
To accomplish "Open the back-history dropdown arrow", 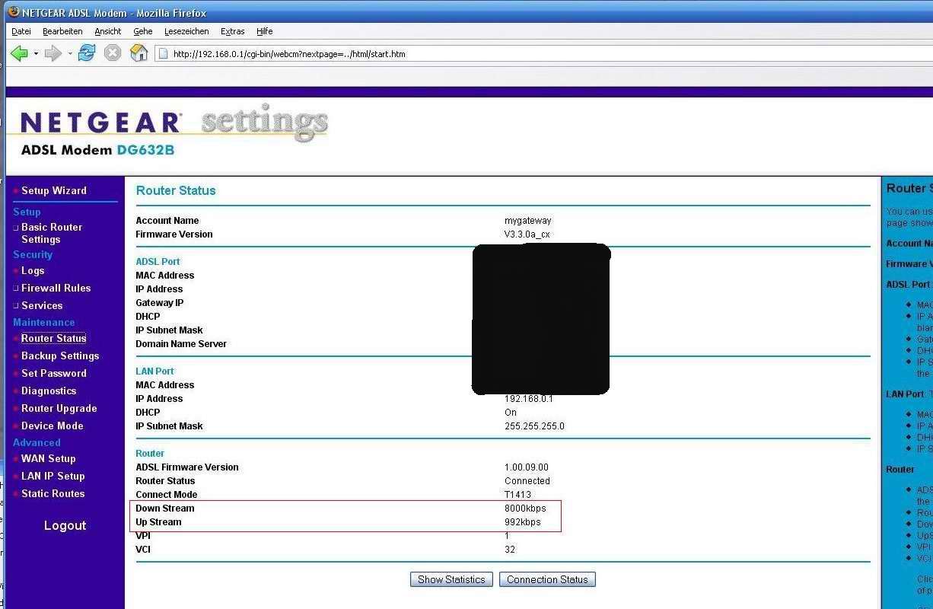I will (x=36, y=54).
